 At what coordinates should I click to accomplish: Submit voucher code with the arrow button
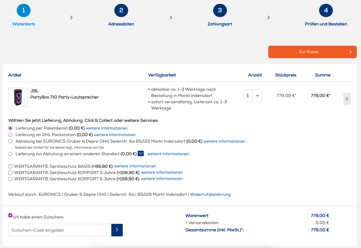pos(117,230)
